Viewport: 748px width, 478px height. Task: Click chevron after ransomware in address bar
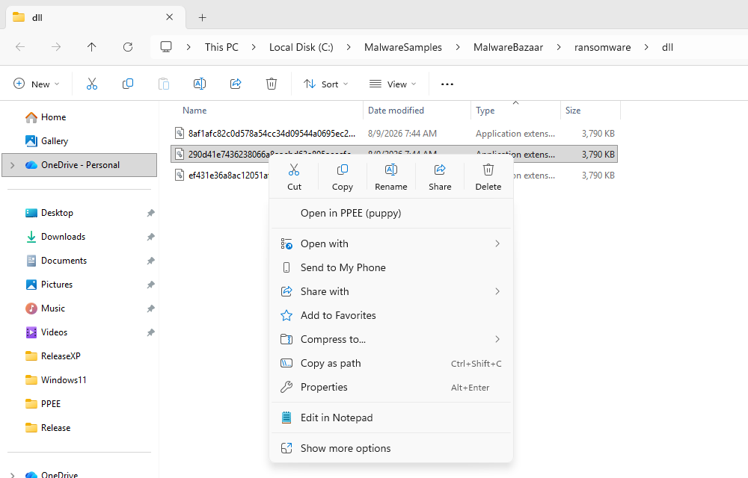click(x=646, y=47)
